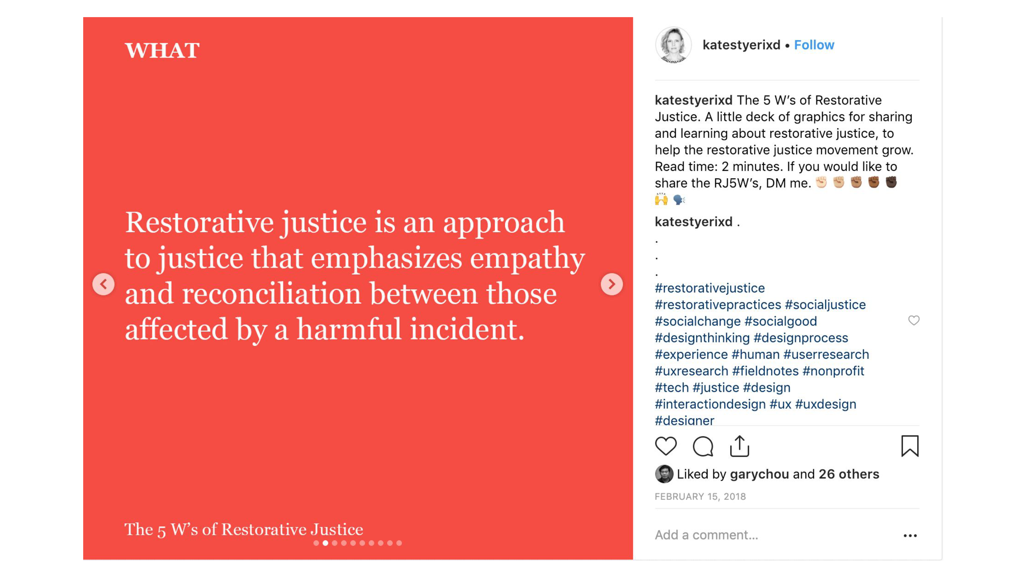Open the February 15, 2018 timestamp
This screenshot has height=578, width=1027.
pos(700,497)
